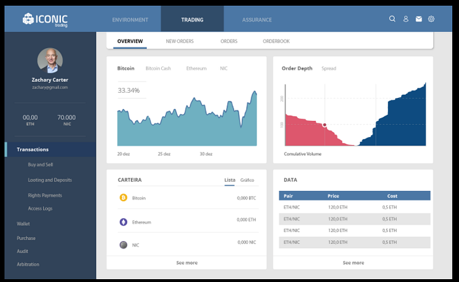
Task: Click the 33.34% chart value
Action: [129, 91]
